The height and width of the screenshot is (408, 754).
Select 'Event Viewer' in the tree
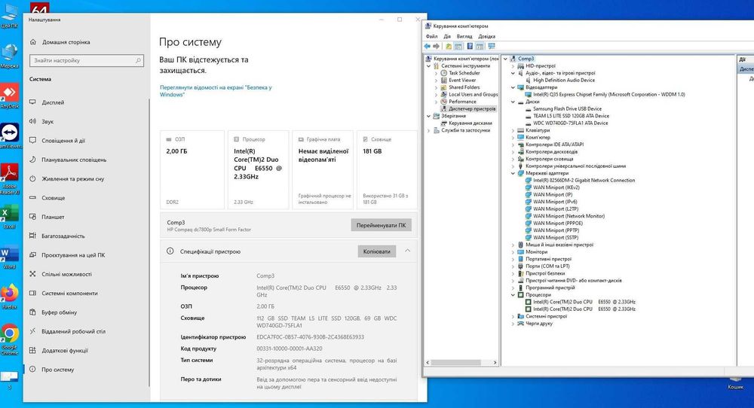pos(462,80)
